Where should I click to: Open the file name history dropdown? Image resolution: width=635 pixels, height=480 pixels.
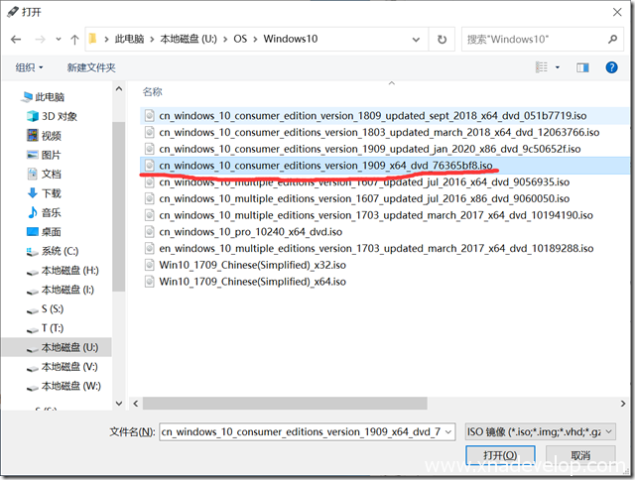[446, 431]
